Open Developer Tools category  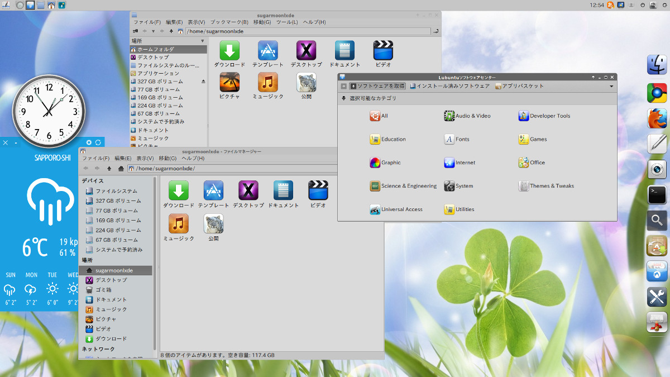pos(544,116)
